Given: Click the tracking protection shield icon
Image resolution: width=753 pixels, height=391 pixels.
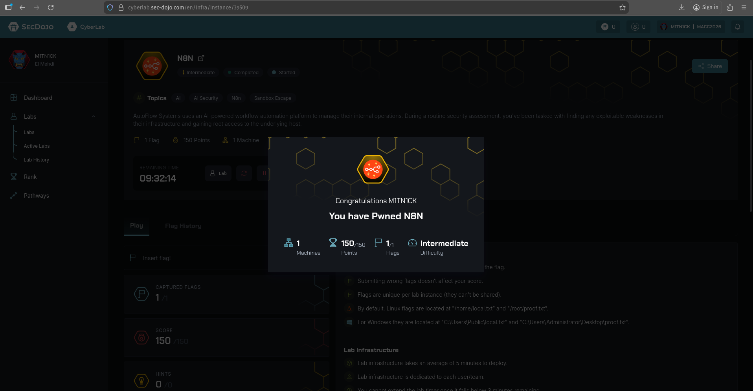Looking at the screenshot, I should 110,7.
